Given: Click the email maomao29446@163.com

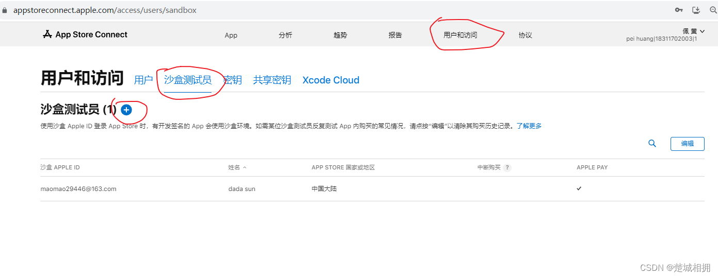Looking at the screenshot, I should (x=78, y=189).
